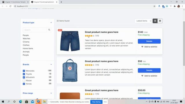185x104 pixels.
Task: Select Home items product type
Action: (x=28, y=49)
